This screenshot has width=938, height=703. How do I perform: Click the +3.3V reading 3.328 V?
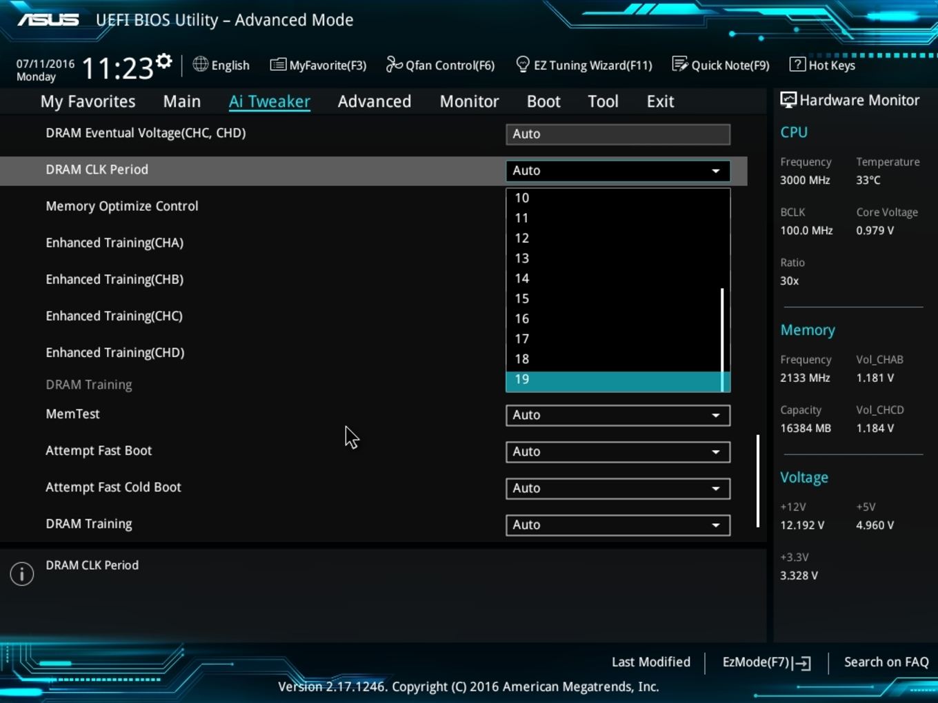tap(799, 575)
